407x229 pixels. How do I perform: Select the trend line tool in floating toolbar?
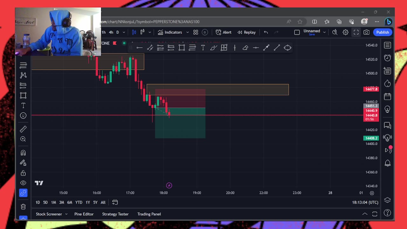(277, 48)
